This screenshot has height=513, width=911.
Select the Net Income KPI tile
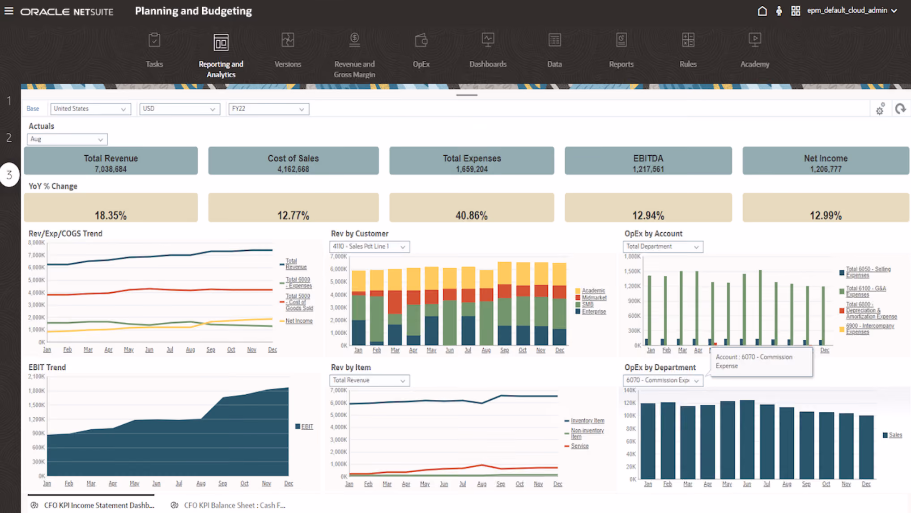click(826, 161)
